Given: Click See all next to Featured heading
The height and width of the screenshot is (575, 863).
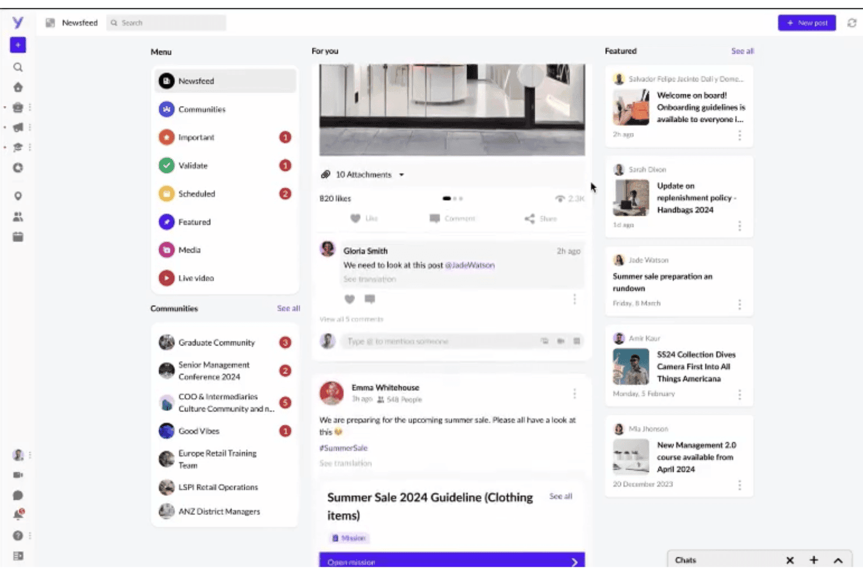Looking at the screenshot, I should [742, 51].
